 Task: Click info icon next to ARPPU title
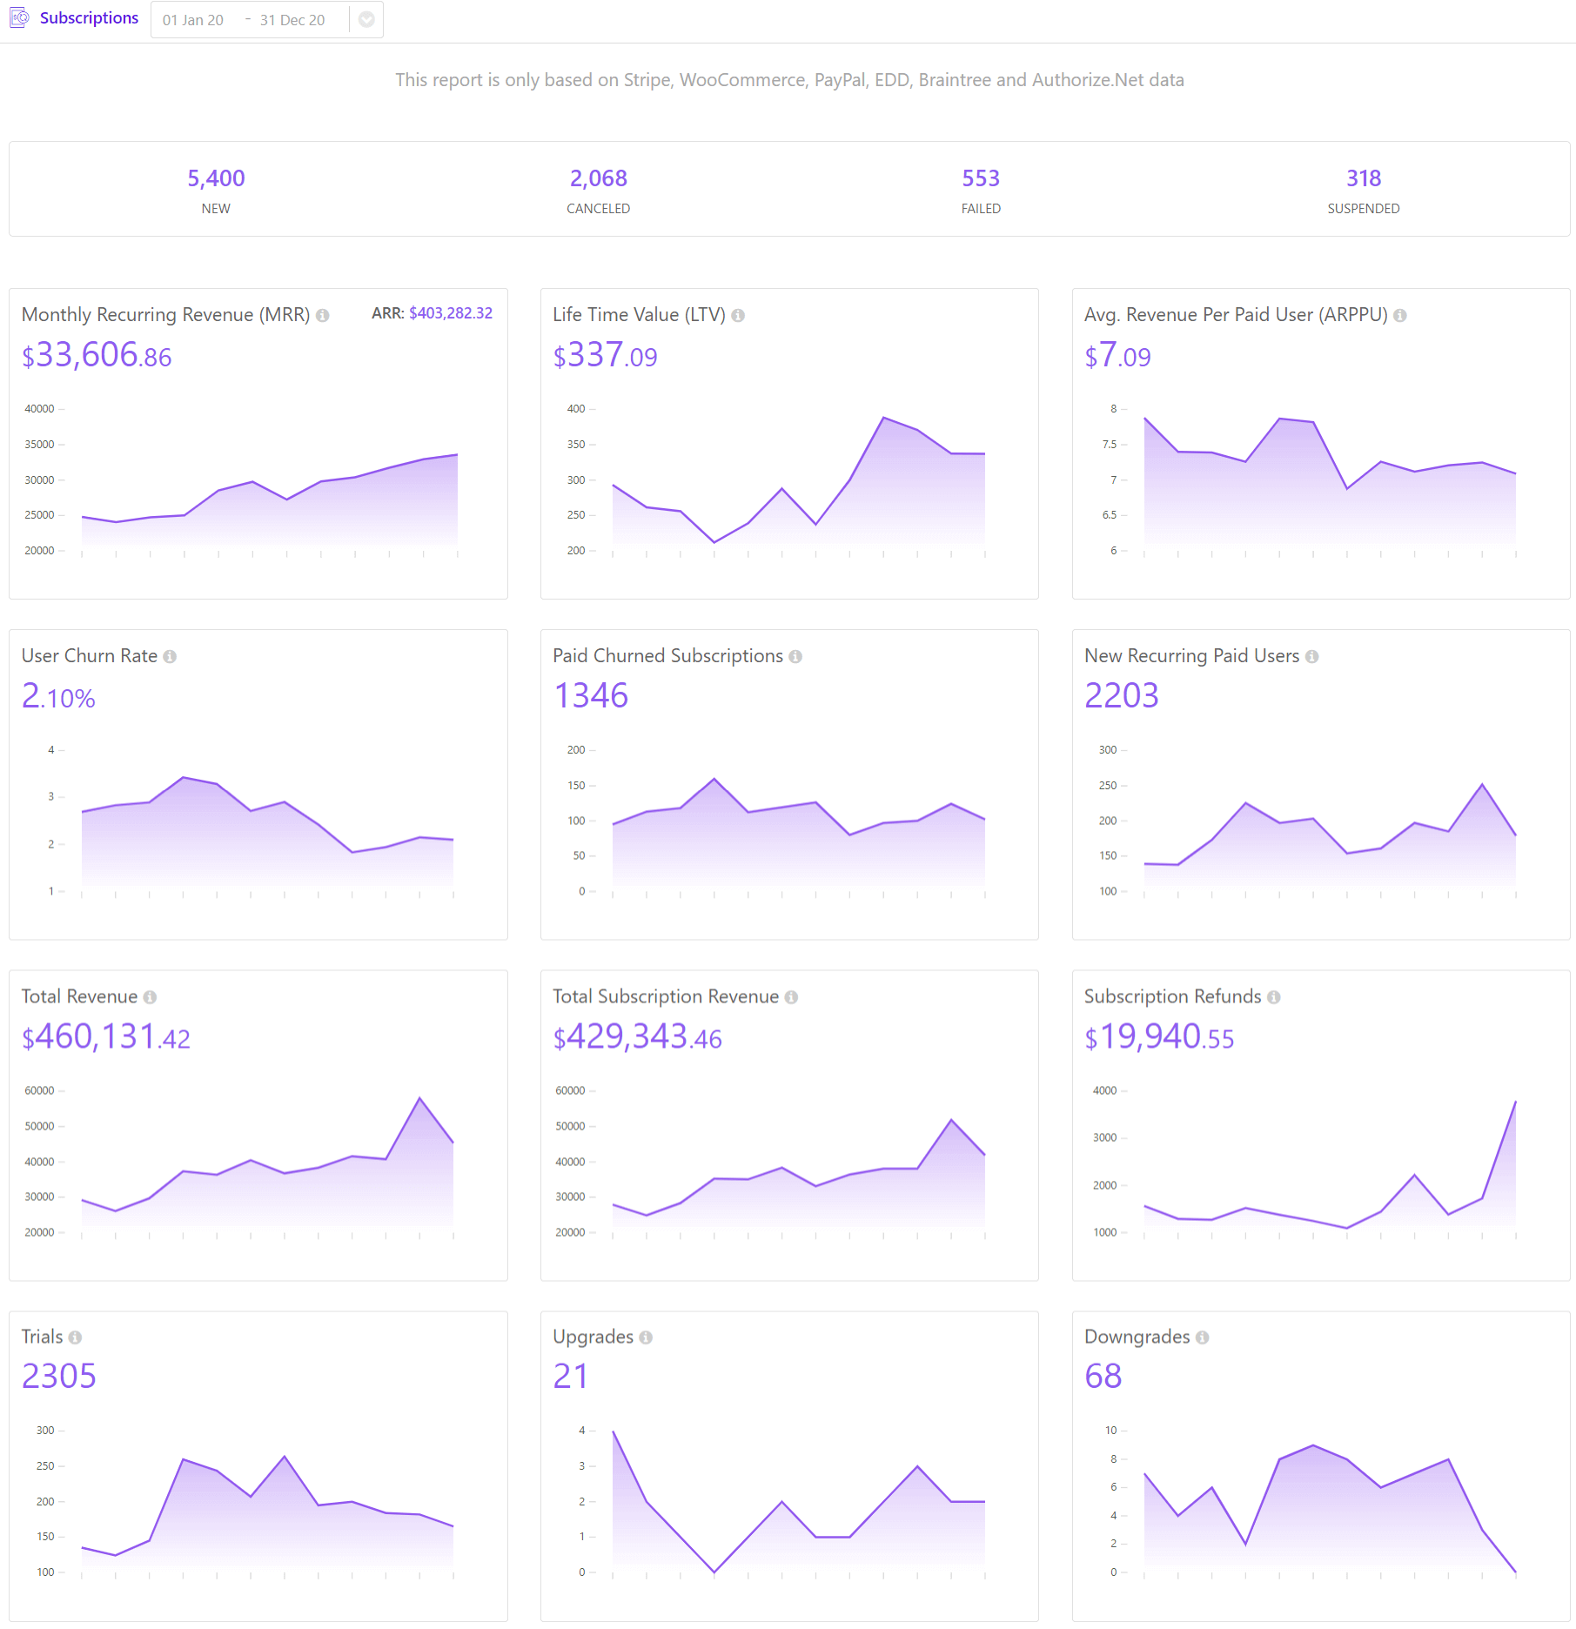1400,315
